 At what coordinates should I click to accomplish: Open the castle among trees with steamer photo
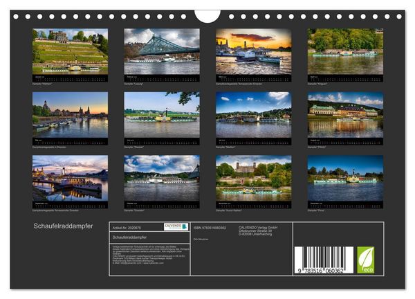click(x=254, y=179)
